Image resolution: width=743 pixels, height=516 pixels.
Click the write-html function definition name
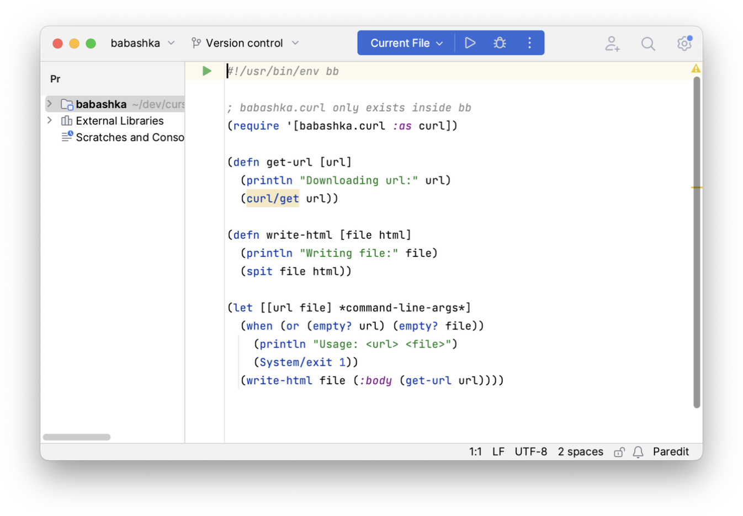click(x=299, y=235)
